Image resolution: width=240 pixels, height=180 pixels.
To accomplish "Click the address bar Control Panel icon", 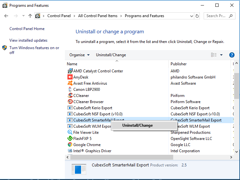I will [x=38, y=16].
